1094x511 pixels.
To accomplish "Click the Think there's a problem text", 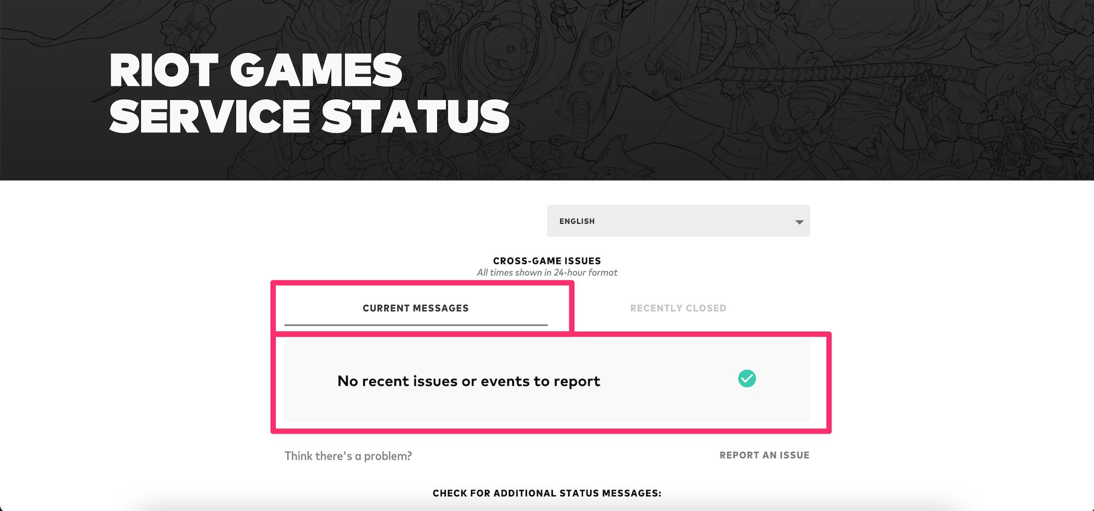I will (349, 456).
